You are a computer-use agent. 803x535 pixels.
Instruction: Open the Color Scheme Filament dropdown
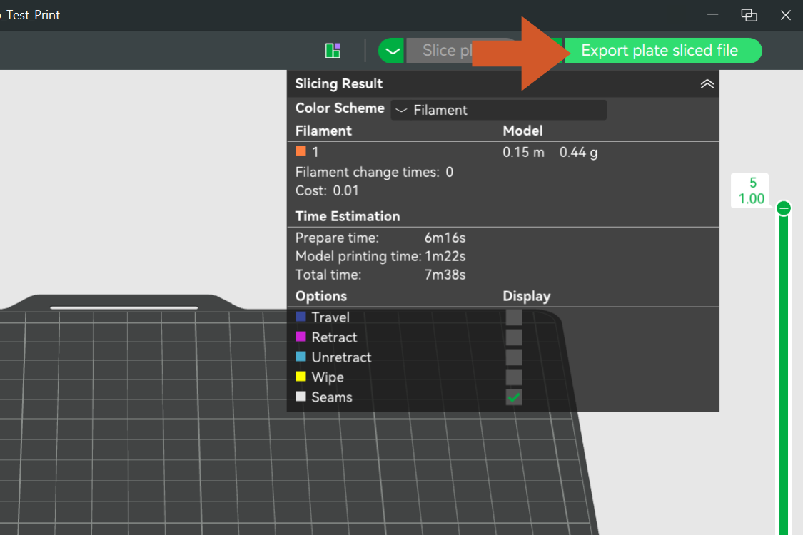tap(499, 110)
